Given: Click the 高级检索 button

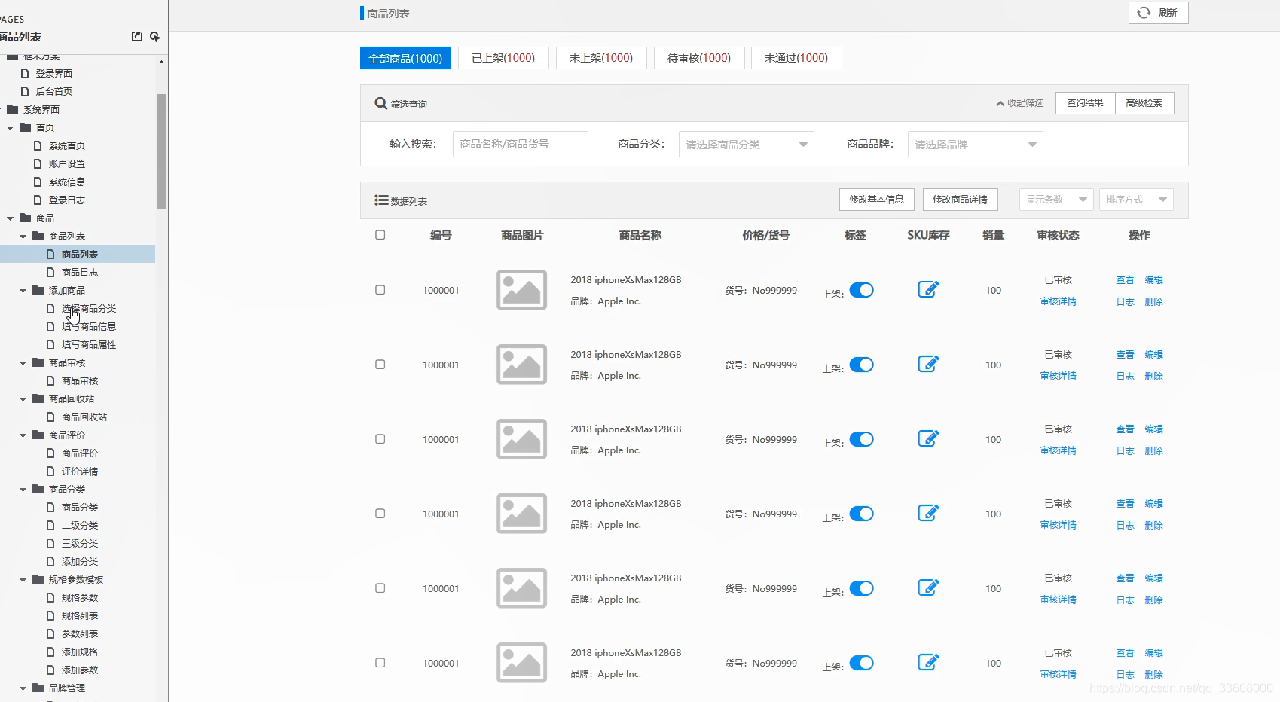Looking at the screenshot, I should pos(1144,103).
